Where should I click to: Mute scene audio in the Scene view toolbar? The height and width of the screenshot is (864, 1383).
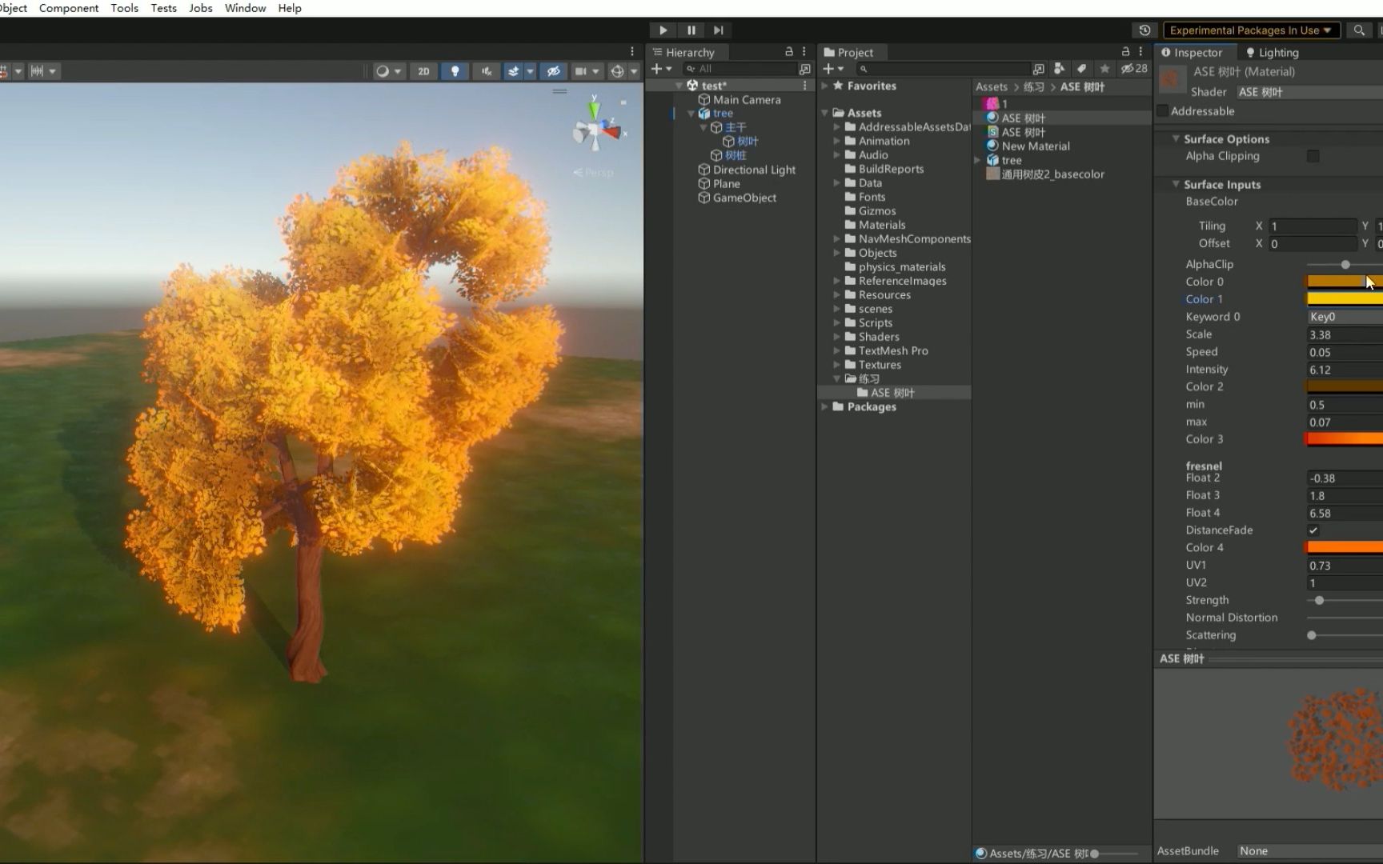coord(484,71)
